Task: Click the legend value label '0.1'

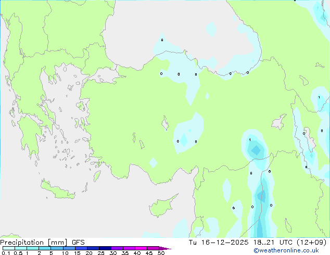Action: coord(6,253)
